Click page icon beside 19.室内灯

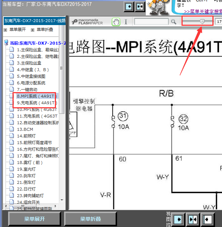12,169
